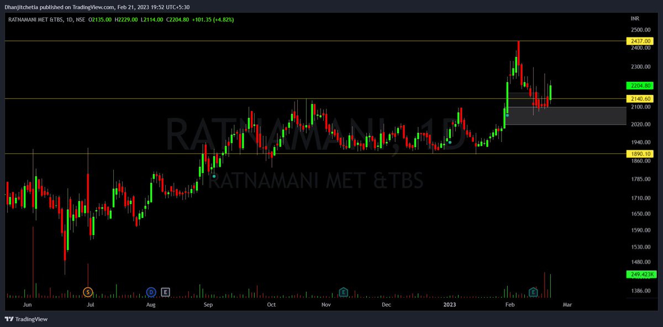Select the 2140.60 yellow price label
The image size is (663, 327).
(640, 99)
